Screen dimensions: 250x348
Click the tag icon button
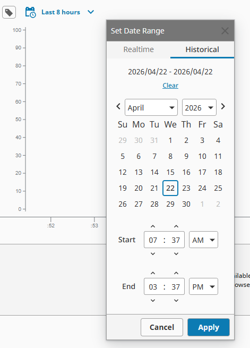tap(9, 12)
